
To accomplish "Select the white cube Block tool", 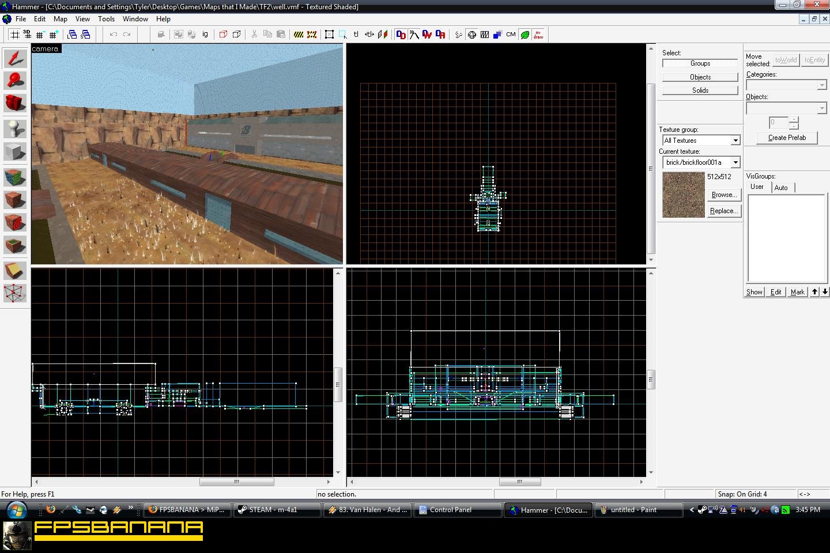I will [x=15, y=152].
